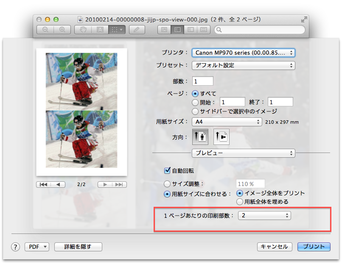Open the プリンタ Canon MP970 dropdown

243,53
